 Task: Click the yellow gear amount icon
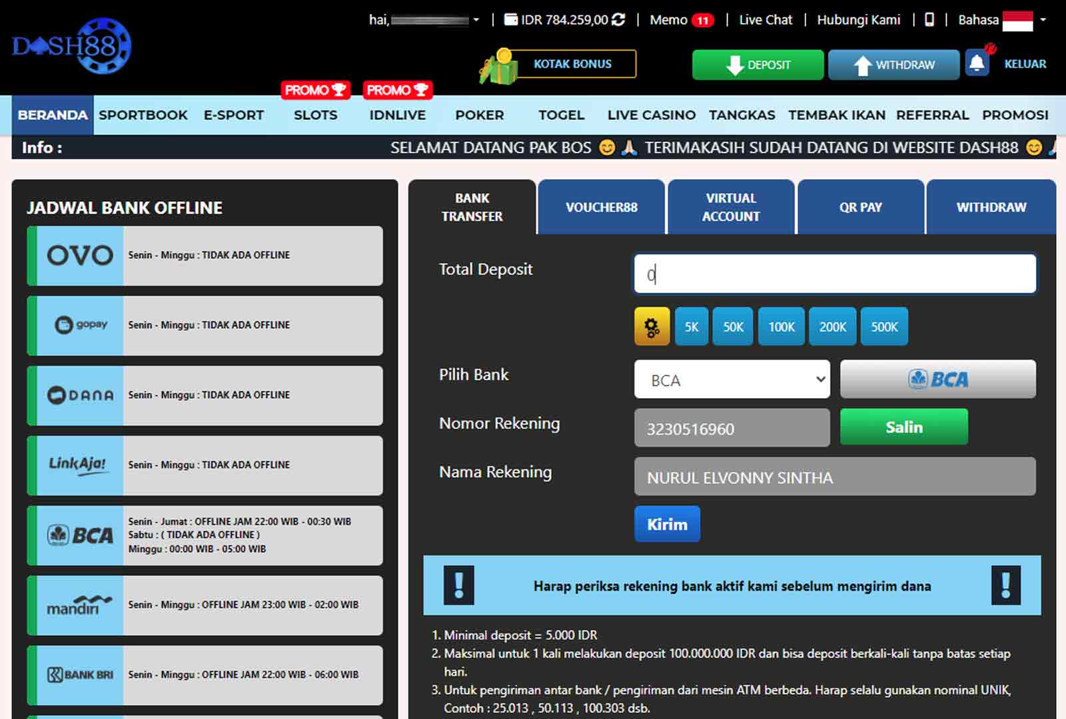click(x=652, y=327)
